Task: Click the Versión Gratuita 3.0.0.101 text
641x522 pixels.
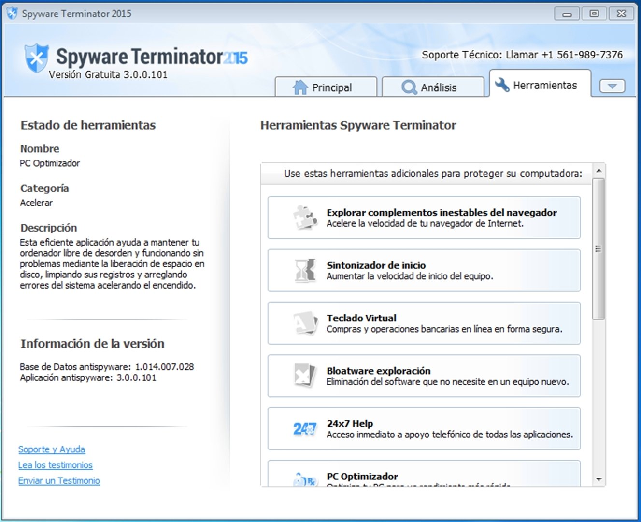Action: [x=108, y=74]
